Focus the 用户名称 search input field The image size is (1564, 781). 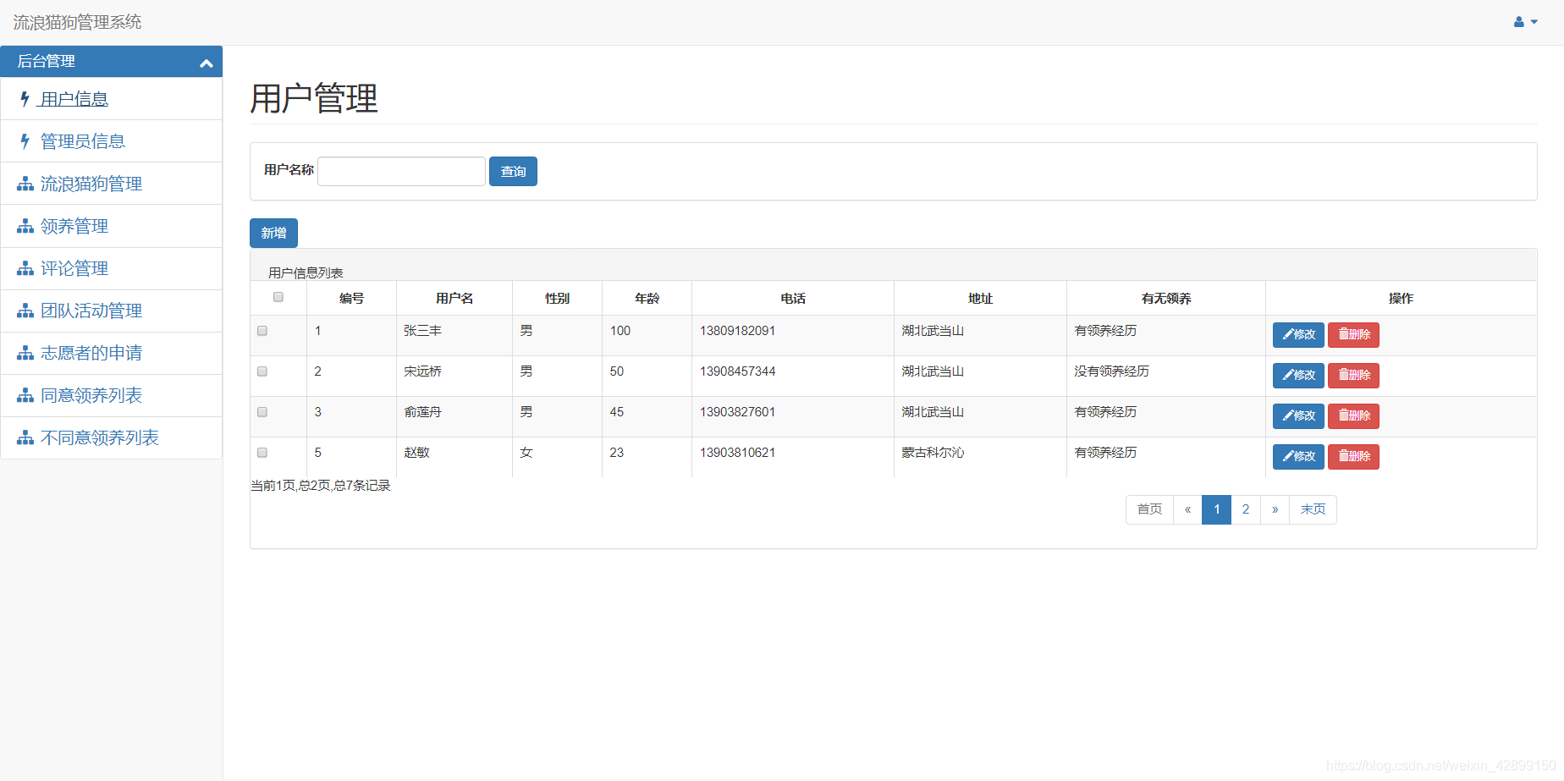[x=401, y=171]
